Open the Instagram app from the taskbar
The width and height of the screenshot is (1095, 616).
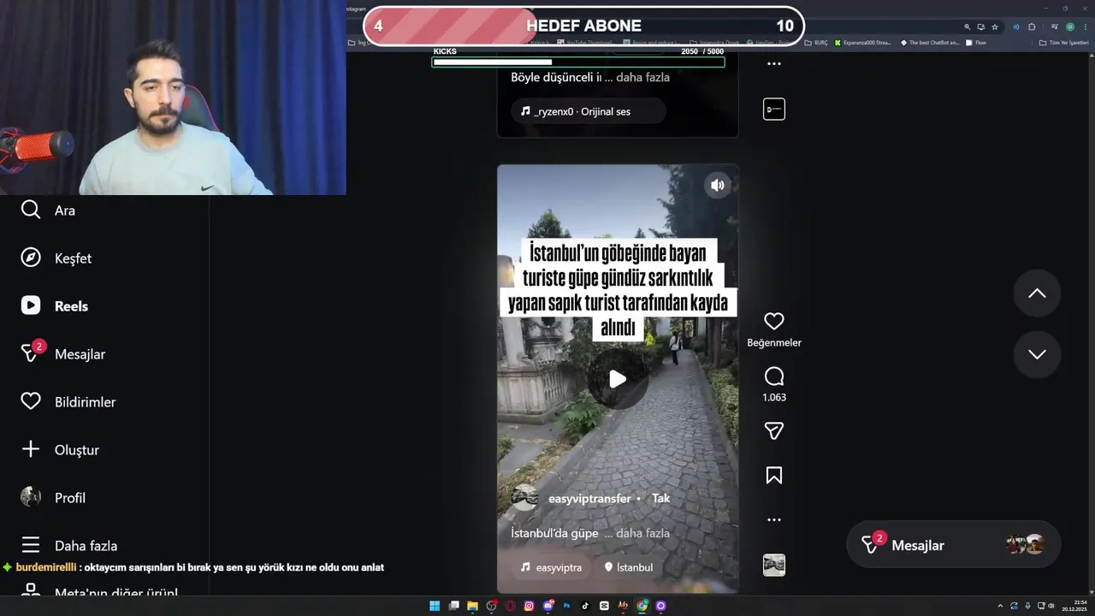point(529,606)
